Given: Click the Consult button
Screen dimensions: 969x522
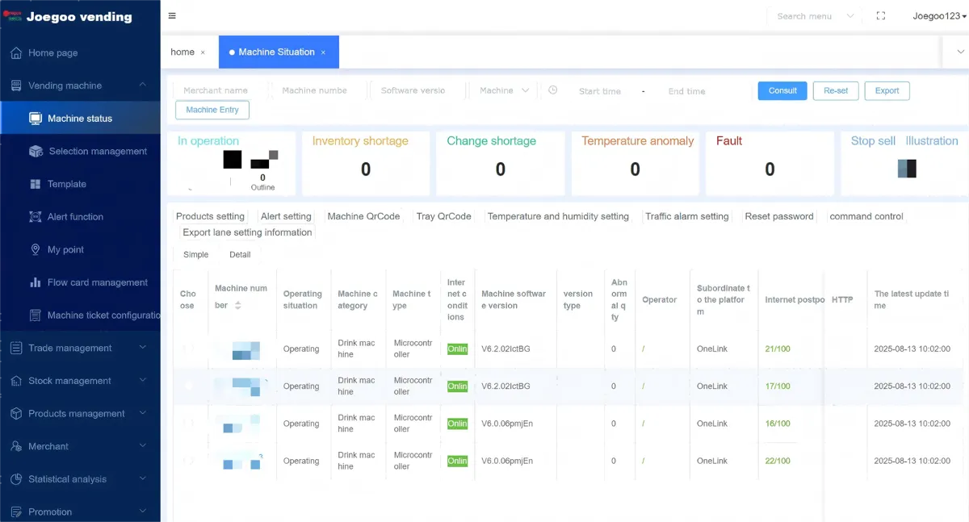Looking at the screenshot, I should pyautogui.click(x=782, y=90).
